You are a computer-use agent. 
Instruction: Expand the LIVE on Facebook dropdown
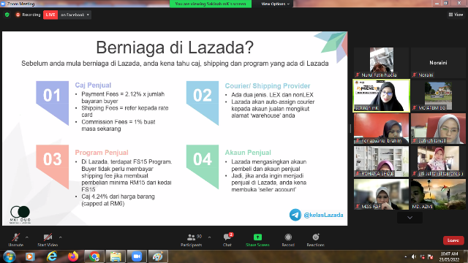[x=75, y=15]
